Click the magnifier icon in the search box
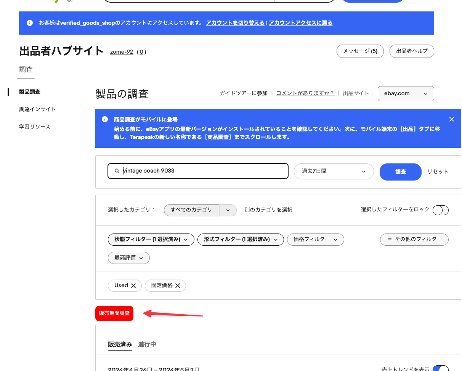The width and height of the screenshot is (462, 371). point(117,171)
